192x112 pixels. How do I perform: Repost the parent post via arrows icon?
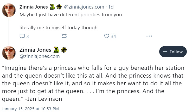click(64, 36)
